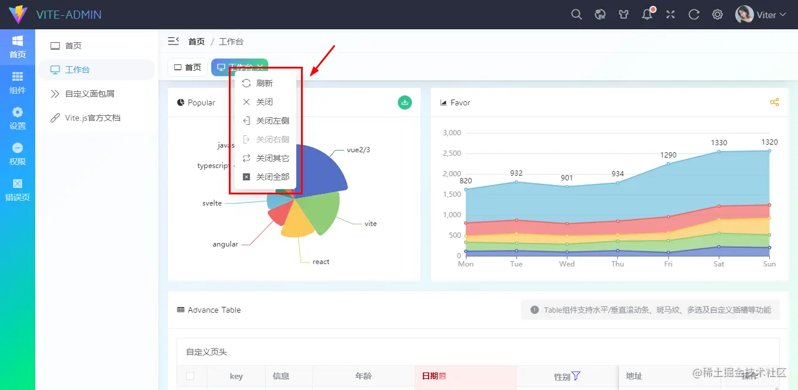The width and height of the screenshot is (798, 390).
Task: Toggle fullscreen mode icon
Action: (x=671, y=15)
